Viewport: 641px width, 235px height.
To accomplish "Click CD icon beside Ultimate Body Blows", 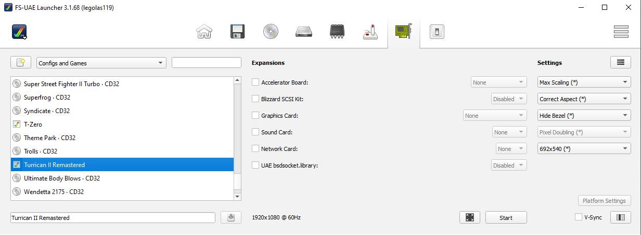I will pos(17,178).
